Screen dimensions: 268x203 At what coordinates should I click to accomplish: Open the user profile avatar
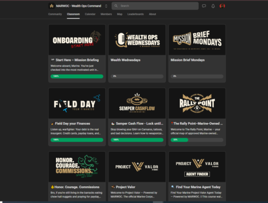[222, 6]
